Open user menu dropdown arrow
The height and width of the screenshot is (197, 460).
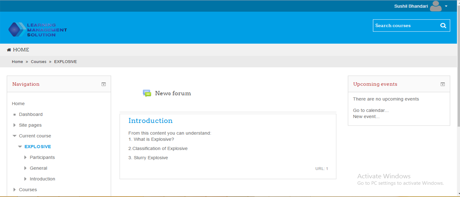pos(446,6)
